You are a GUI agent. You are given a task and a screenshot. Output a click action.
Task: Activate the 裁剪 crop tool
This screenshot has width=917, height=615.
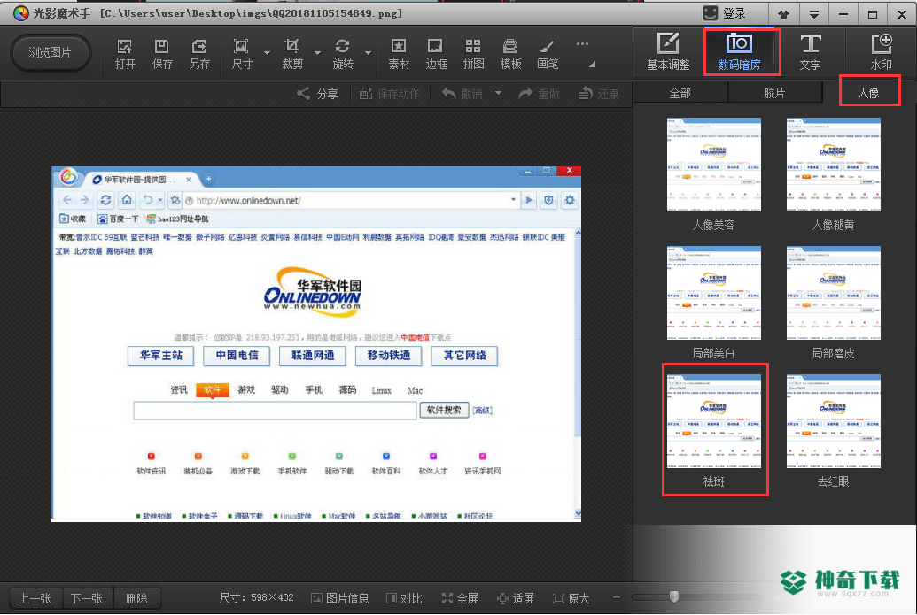(x=291, y=54)
